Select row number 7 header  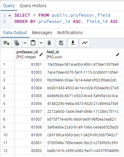click(x=7, y=112)
